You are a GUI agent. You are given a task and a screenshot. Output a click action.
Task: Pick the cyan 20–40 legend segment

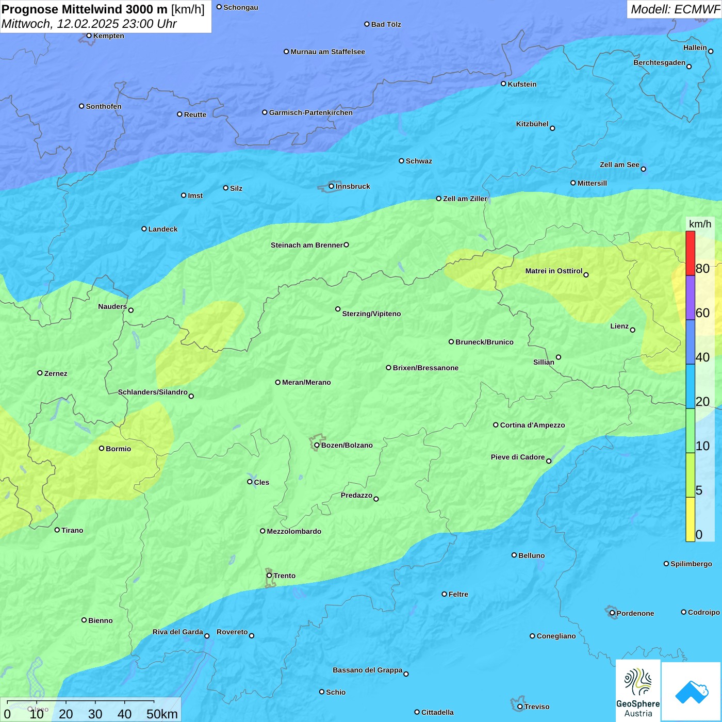pos(690,387)
